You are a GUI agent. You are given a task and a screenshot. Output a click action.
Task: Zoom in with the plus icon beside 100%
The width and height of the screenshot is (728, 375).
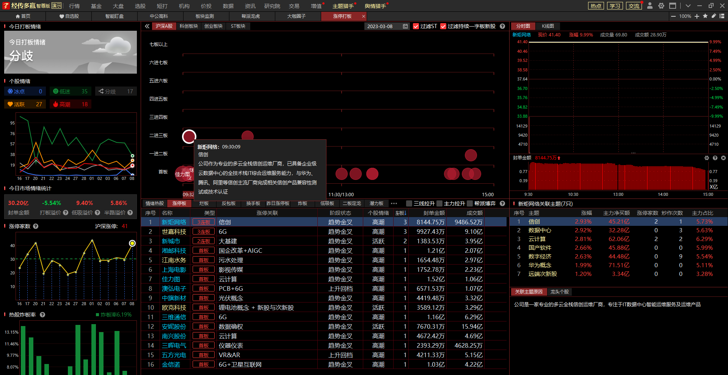(x=697, y=16)
